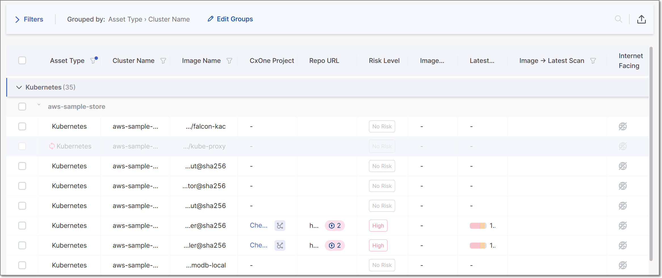The width and height of the screenshot is (662, 278).
Task: Expand the Filters panel
Action: (x=29, y=19)
